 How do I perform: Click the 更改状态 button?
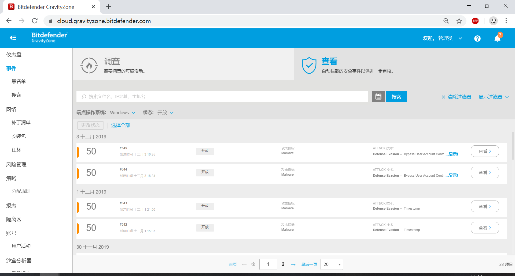91,125
